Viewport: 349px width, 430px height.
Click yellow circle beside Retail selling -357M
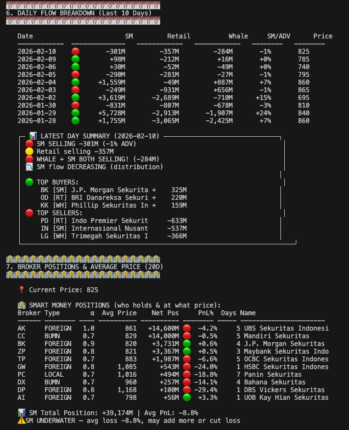(x=29, y=152)
